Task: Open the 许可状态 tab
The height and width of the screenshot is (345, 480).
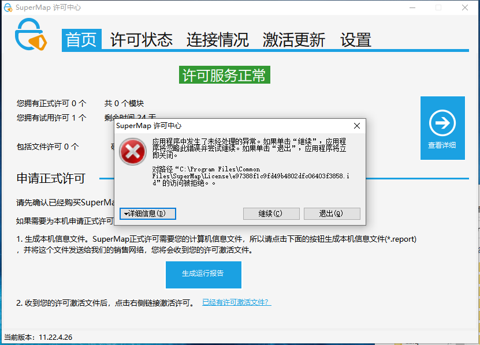Action: 142,40
